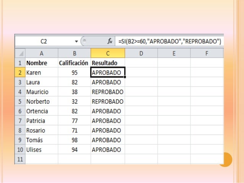Select Ulises's APROBADO result cell

(x=108, y=150)
